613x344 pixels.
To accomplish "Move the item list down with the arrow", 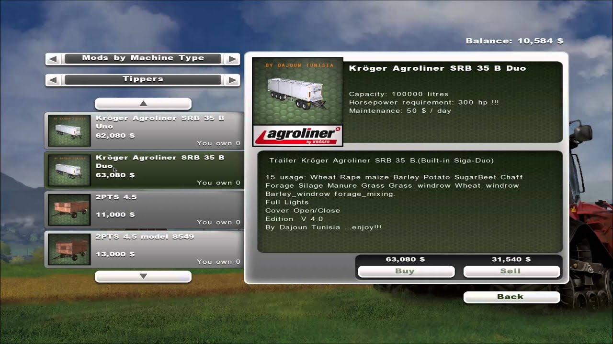I will 143,276.
